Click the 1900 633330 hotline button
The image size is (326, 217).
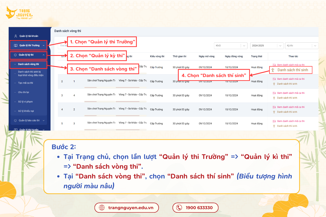[195, 208]
